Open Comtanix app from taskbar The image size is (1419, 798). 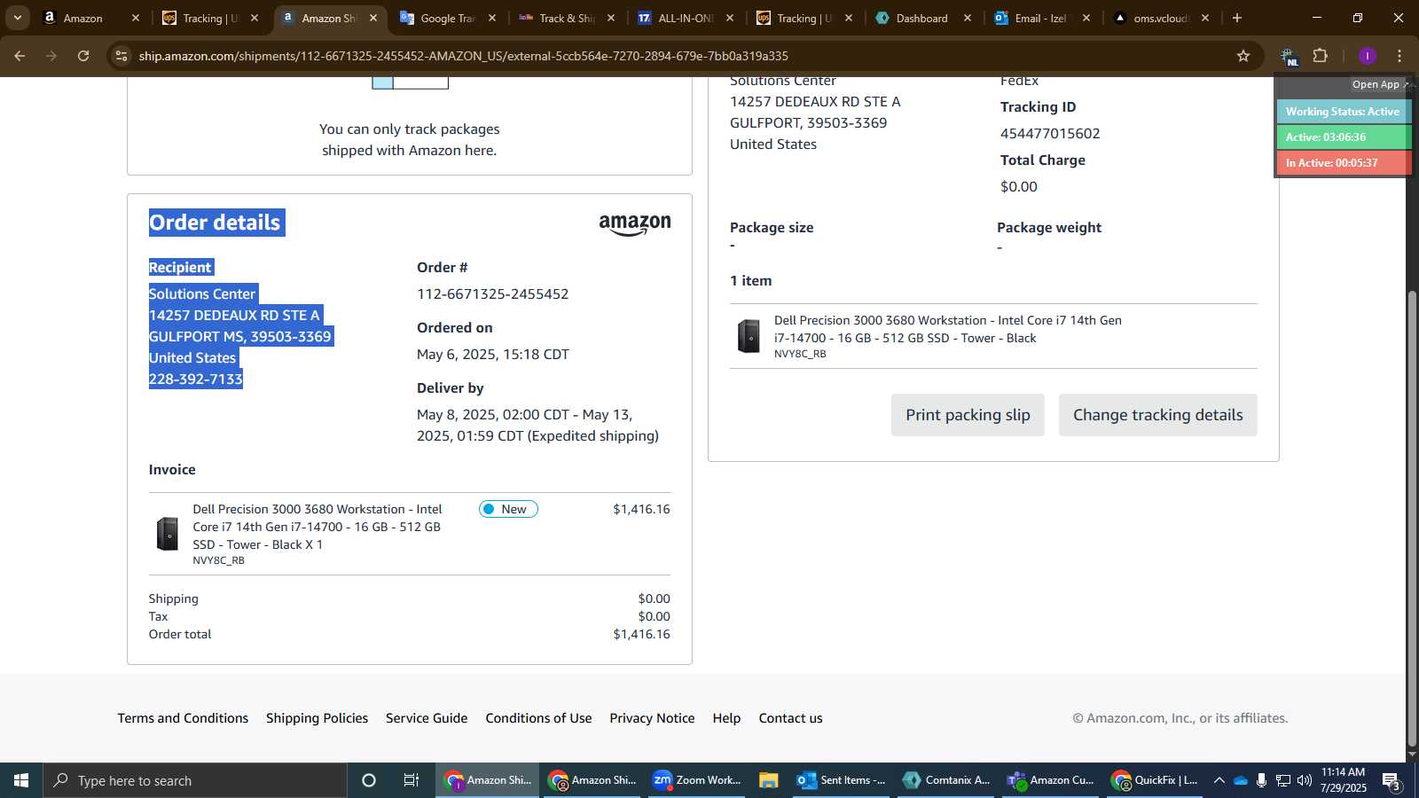(946, 780)
